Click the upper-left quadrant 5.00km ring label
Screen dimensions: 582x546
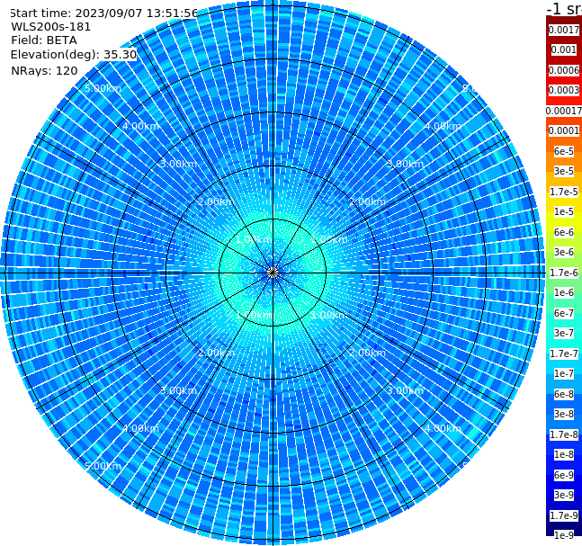(x=103, y=88)
